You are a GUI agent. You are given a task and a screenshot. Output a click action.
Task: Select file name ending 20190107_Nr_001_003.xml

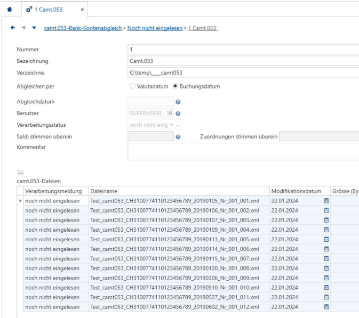click(174, 220)
